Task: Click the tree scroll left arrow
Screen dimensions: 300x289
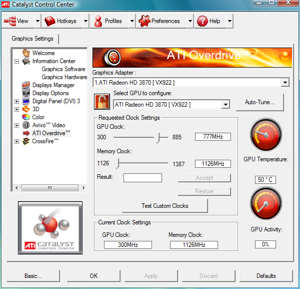Action: [x=16, y=188]
